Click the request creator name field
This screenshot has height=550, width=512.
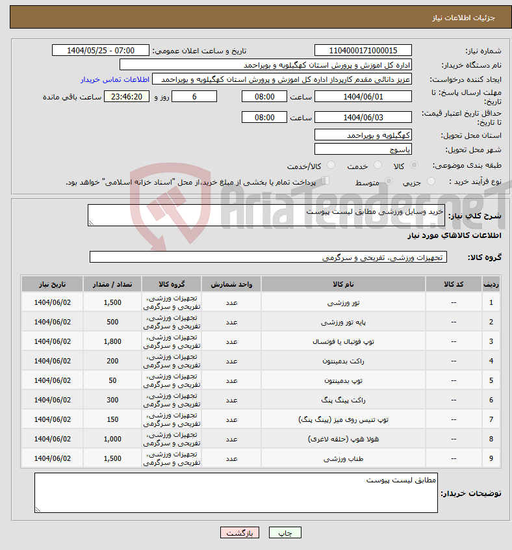282,79
